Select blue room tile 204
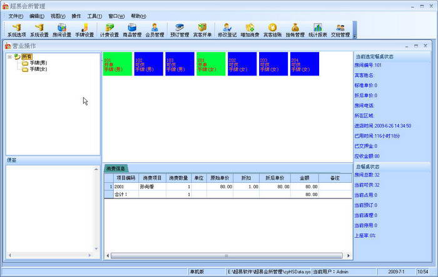Image resolution: width=438 pixels, height=277 pixels. pos(305,64)
